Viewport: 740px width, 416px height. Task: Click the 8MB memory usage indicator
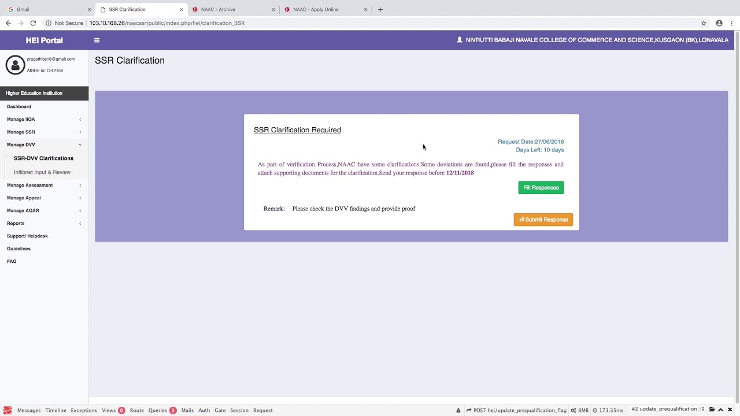(580, 410)
